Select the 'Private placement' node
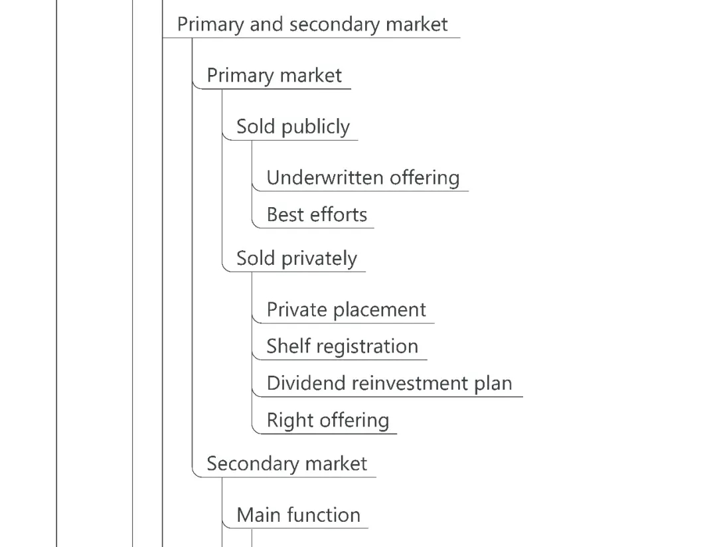 [x=346, y=309]
